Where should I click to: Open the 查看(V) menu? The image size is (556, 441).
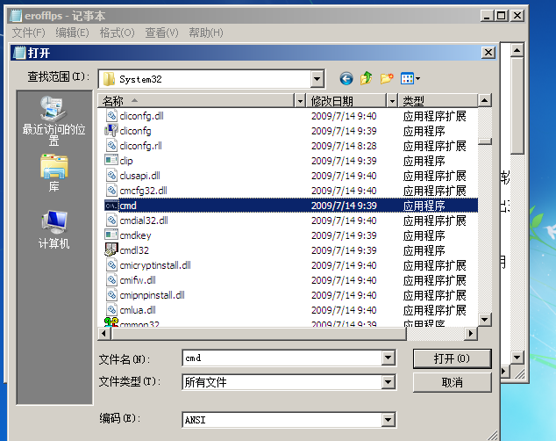(161, 33)
